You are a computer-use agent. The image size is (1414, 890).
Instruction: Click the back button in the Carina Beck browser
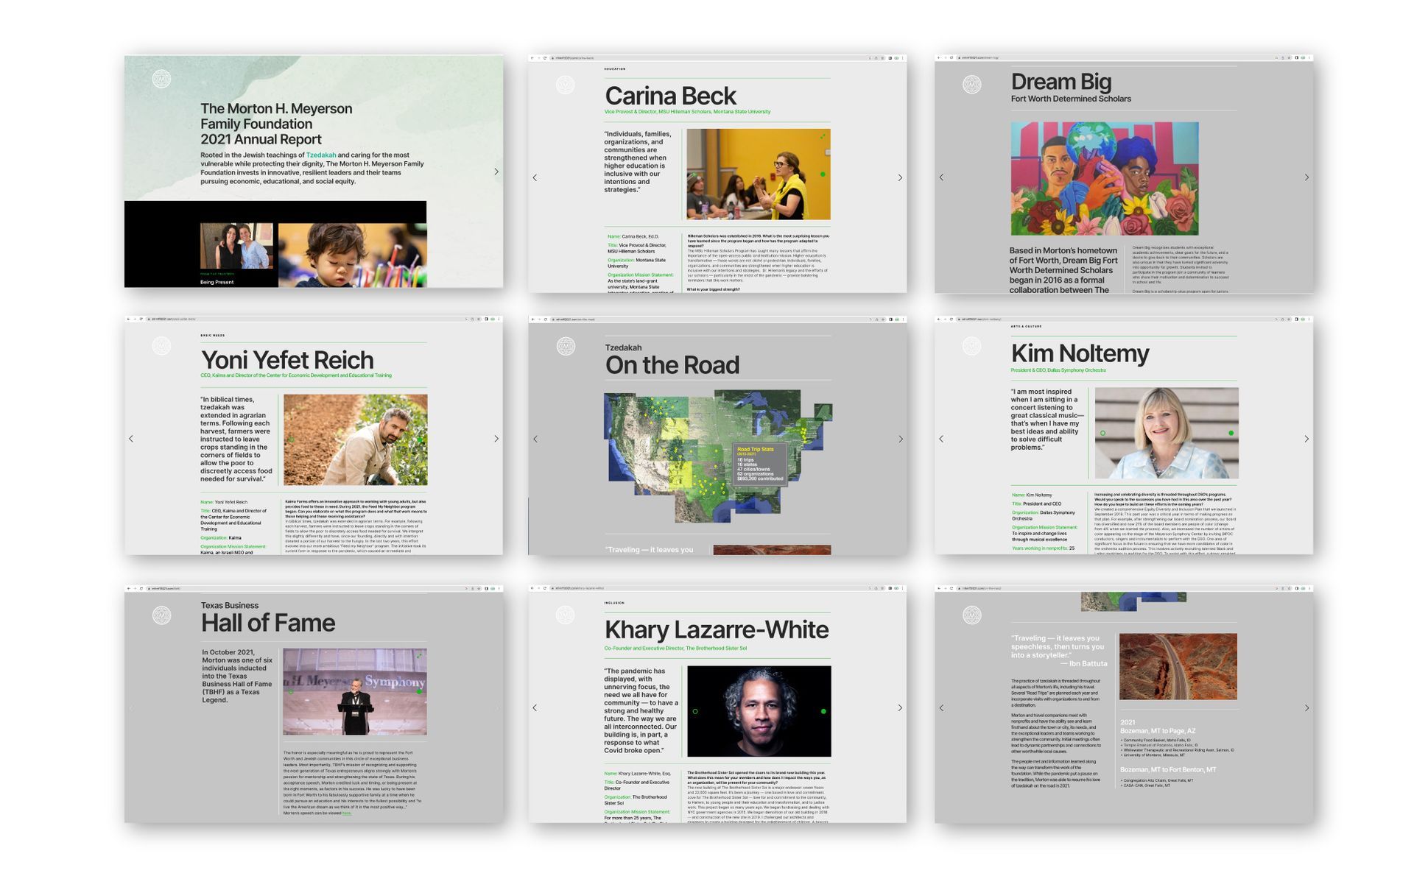[x=532, y=57]
